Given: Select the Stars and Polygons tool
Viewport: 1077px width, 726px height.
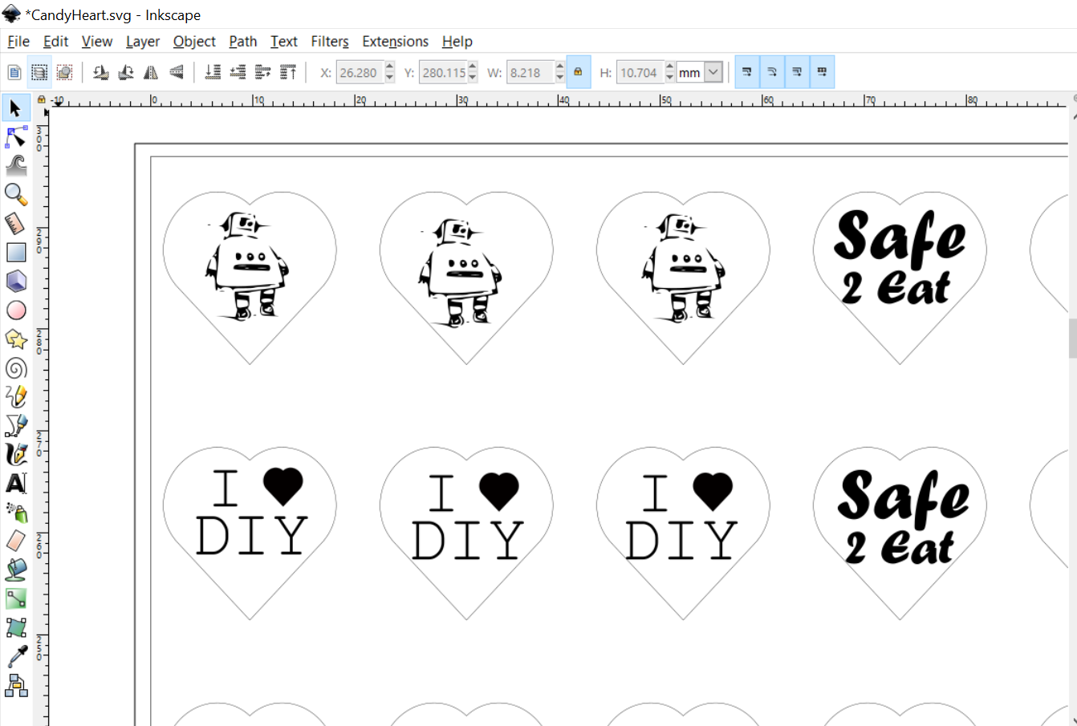Looking at the screenshot, I should [x=16, y=339].
